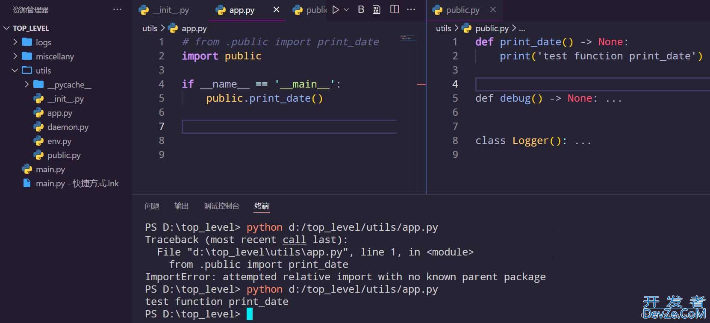Image resolution: width=710 pixels, height=323 pixels.
Task: Select the main.py shortcut .lnk file
Action: tap(77, 183)
